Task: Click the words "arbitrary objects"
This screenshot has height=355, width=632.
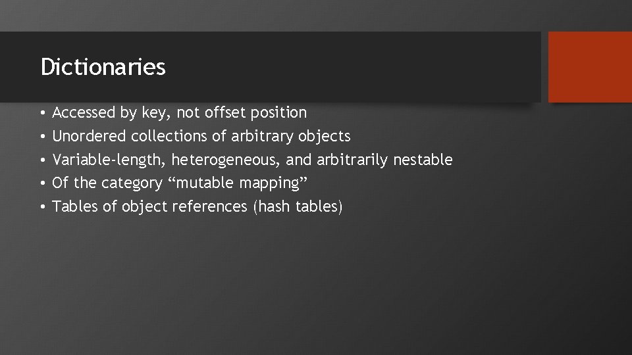Action: 290,137
